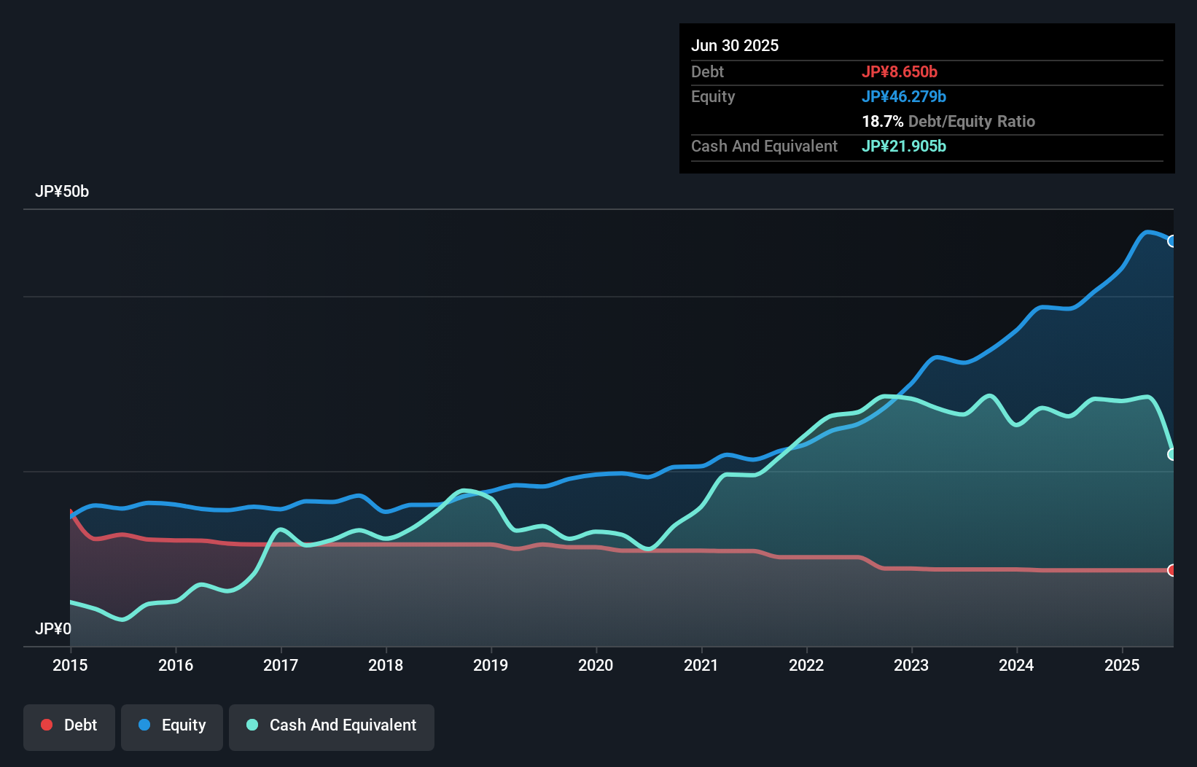Expand the Debt/Equity Ratio row

pos(948,122)
